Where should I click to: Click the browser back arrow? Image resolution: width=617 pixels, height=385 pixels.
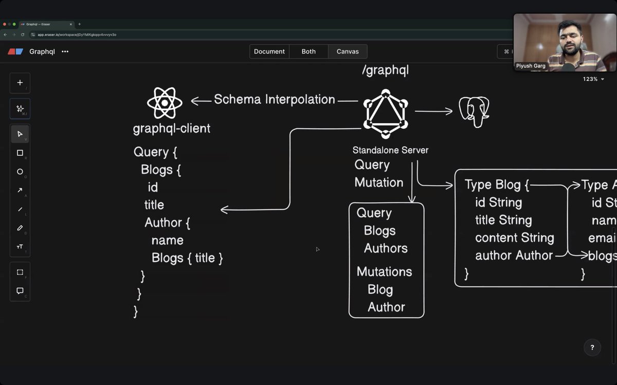click(x=6, y=34)
